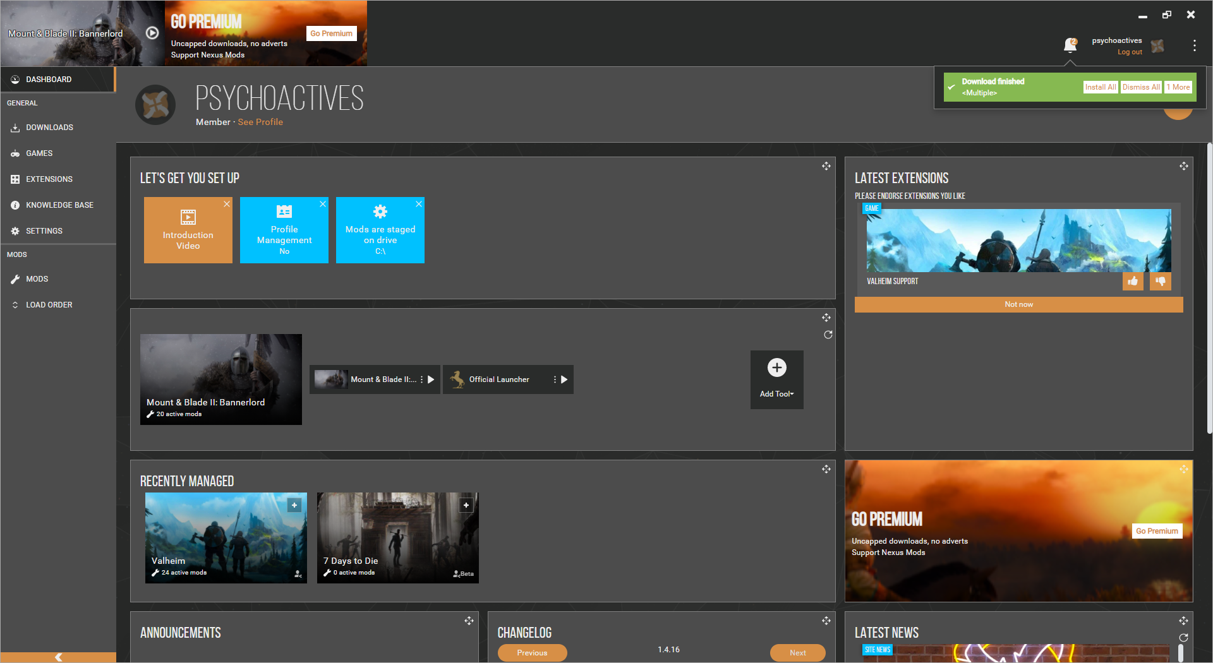Image resolution: width=1213 pixels, height=663 pixels.
Task: Open options menu for Mount & Blade II tool
Action: 421,379
